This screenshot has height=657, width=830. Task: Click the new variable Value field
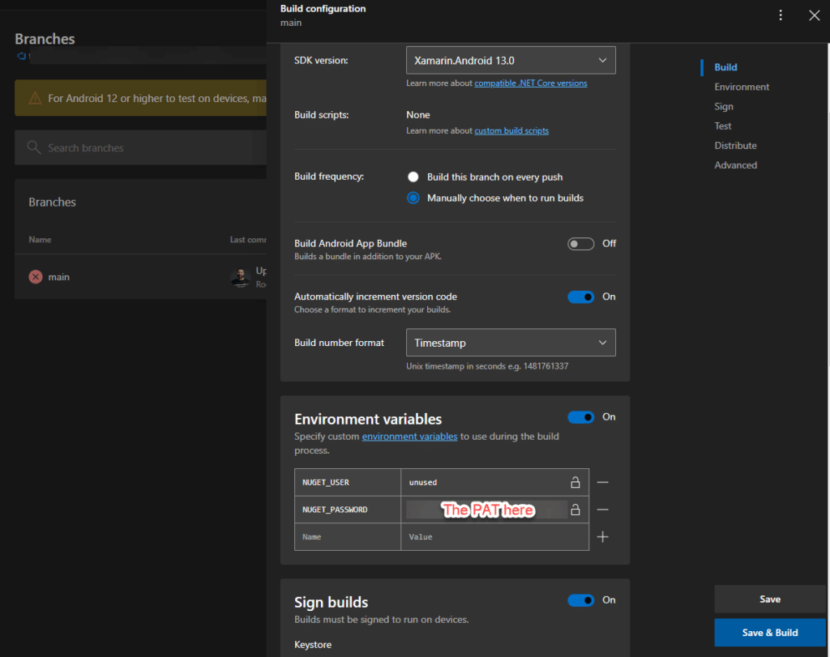point(495,537)
